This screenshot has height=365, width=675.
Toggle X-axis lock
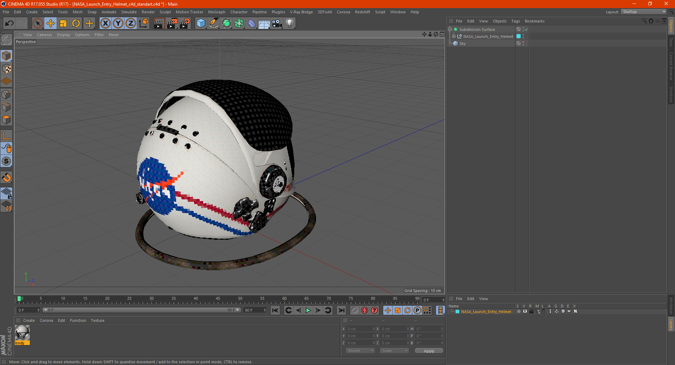(105, 24)
